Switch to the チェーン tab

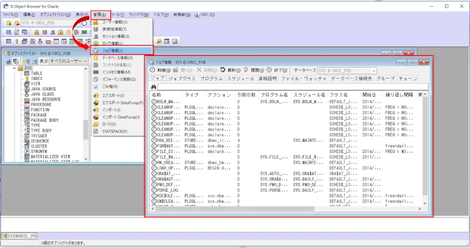(x=408, y=79)
